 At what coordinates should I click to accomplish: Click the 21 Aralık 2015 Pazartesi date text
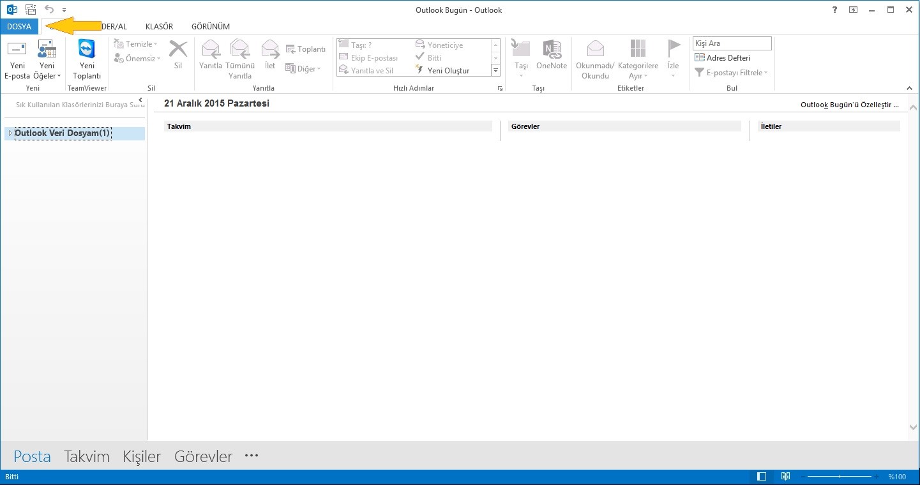(216, 103)
